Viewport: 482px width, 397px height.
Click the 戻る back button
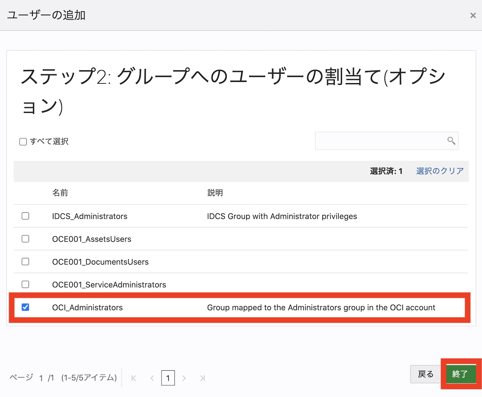pyautogui.click(x=426, y=374)
